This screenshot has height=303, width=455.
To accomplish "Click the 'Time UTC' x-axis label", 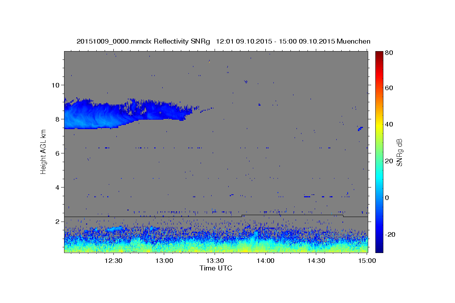I will pos(216,268).
